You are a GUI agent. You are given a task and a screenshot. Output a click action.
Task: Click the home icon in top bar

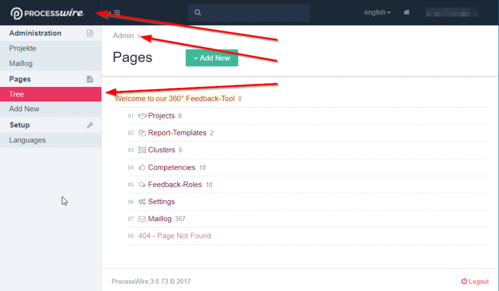pyautogui.click(x=407, y=12)
